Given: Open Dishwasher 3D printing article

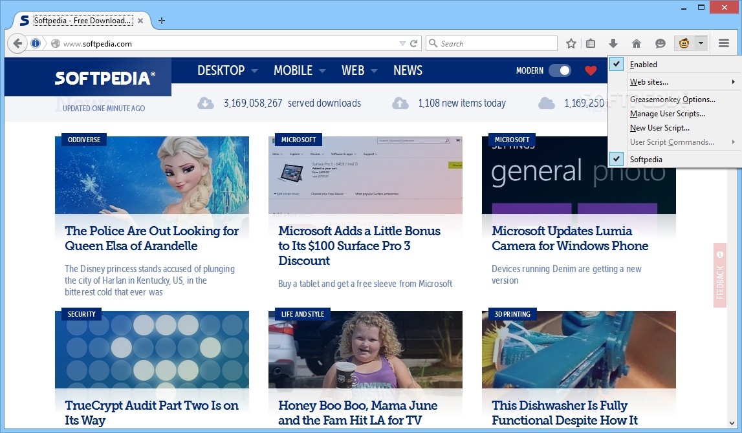Looking at the screenshot, I should pyautogui.click(x=565, y=413).
